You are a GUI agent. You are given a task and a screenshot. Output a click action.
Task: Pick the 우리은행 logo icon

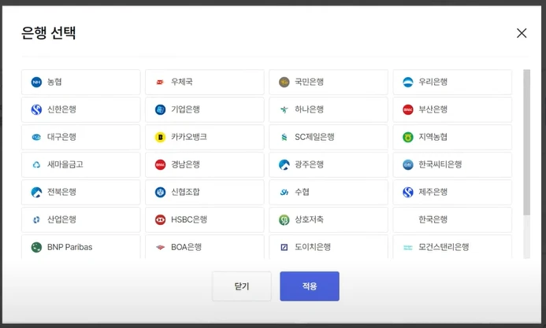point(408,82)
